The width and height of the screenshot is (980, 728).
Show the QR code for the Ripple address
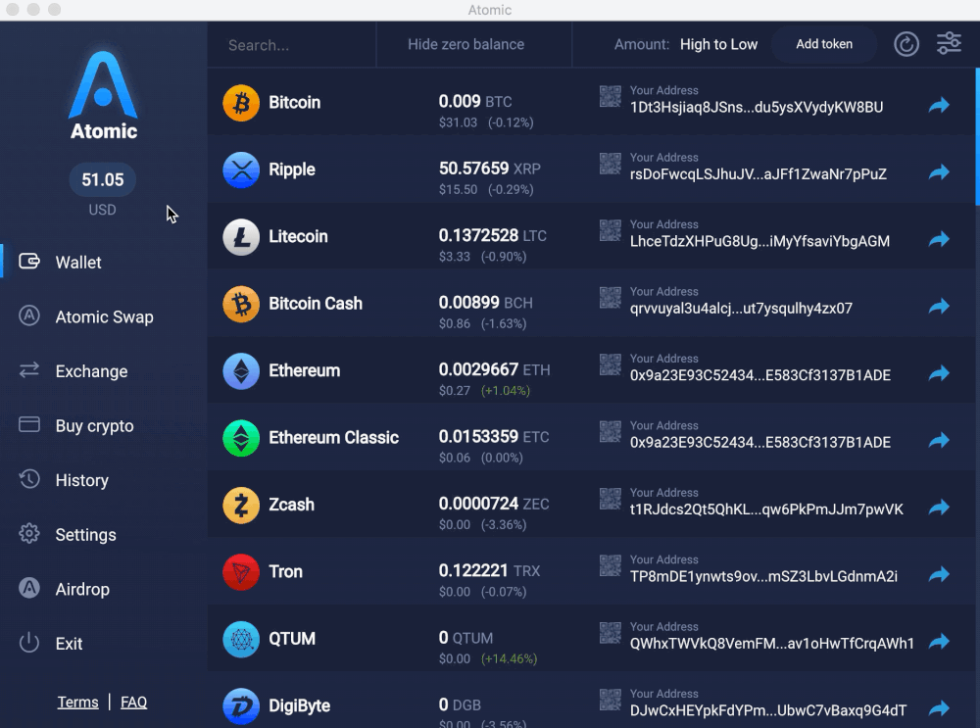tap(611, 163)
